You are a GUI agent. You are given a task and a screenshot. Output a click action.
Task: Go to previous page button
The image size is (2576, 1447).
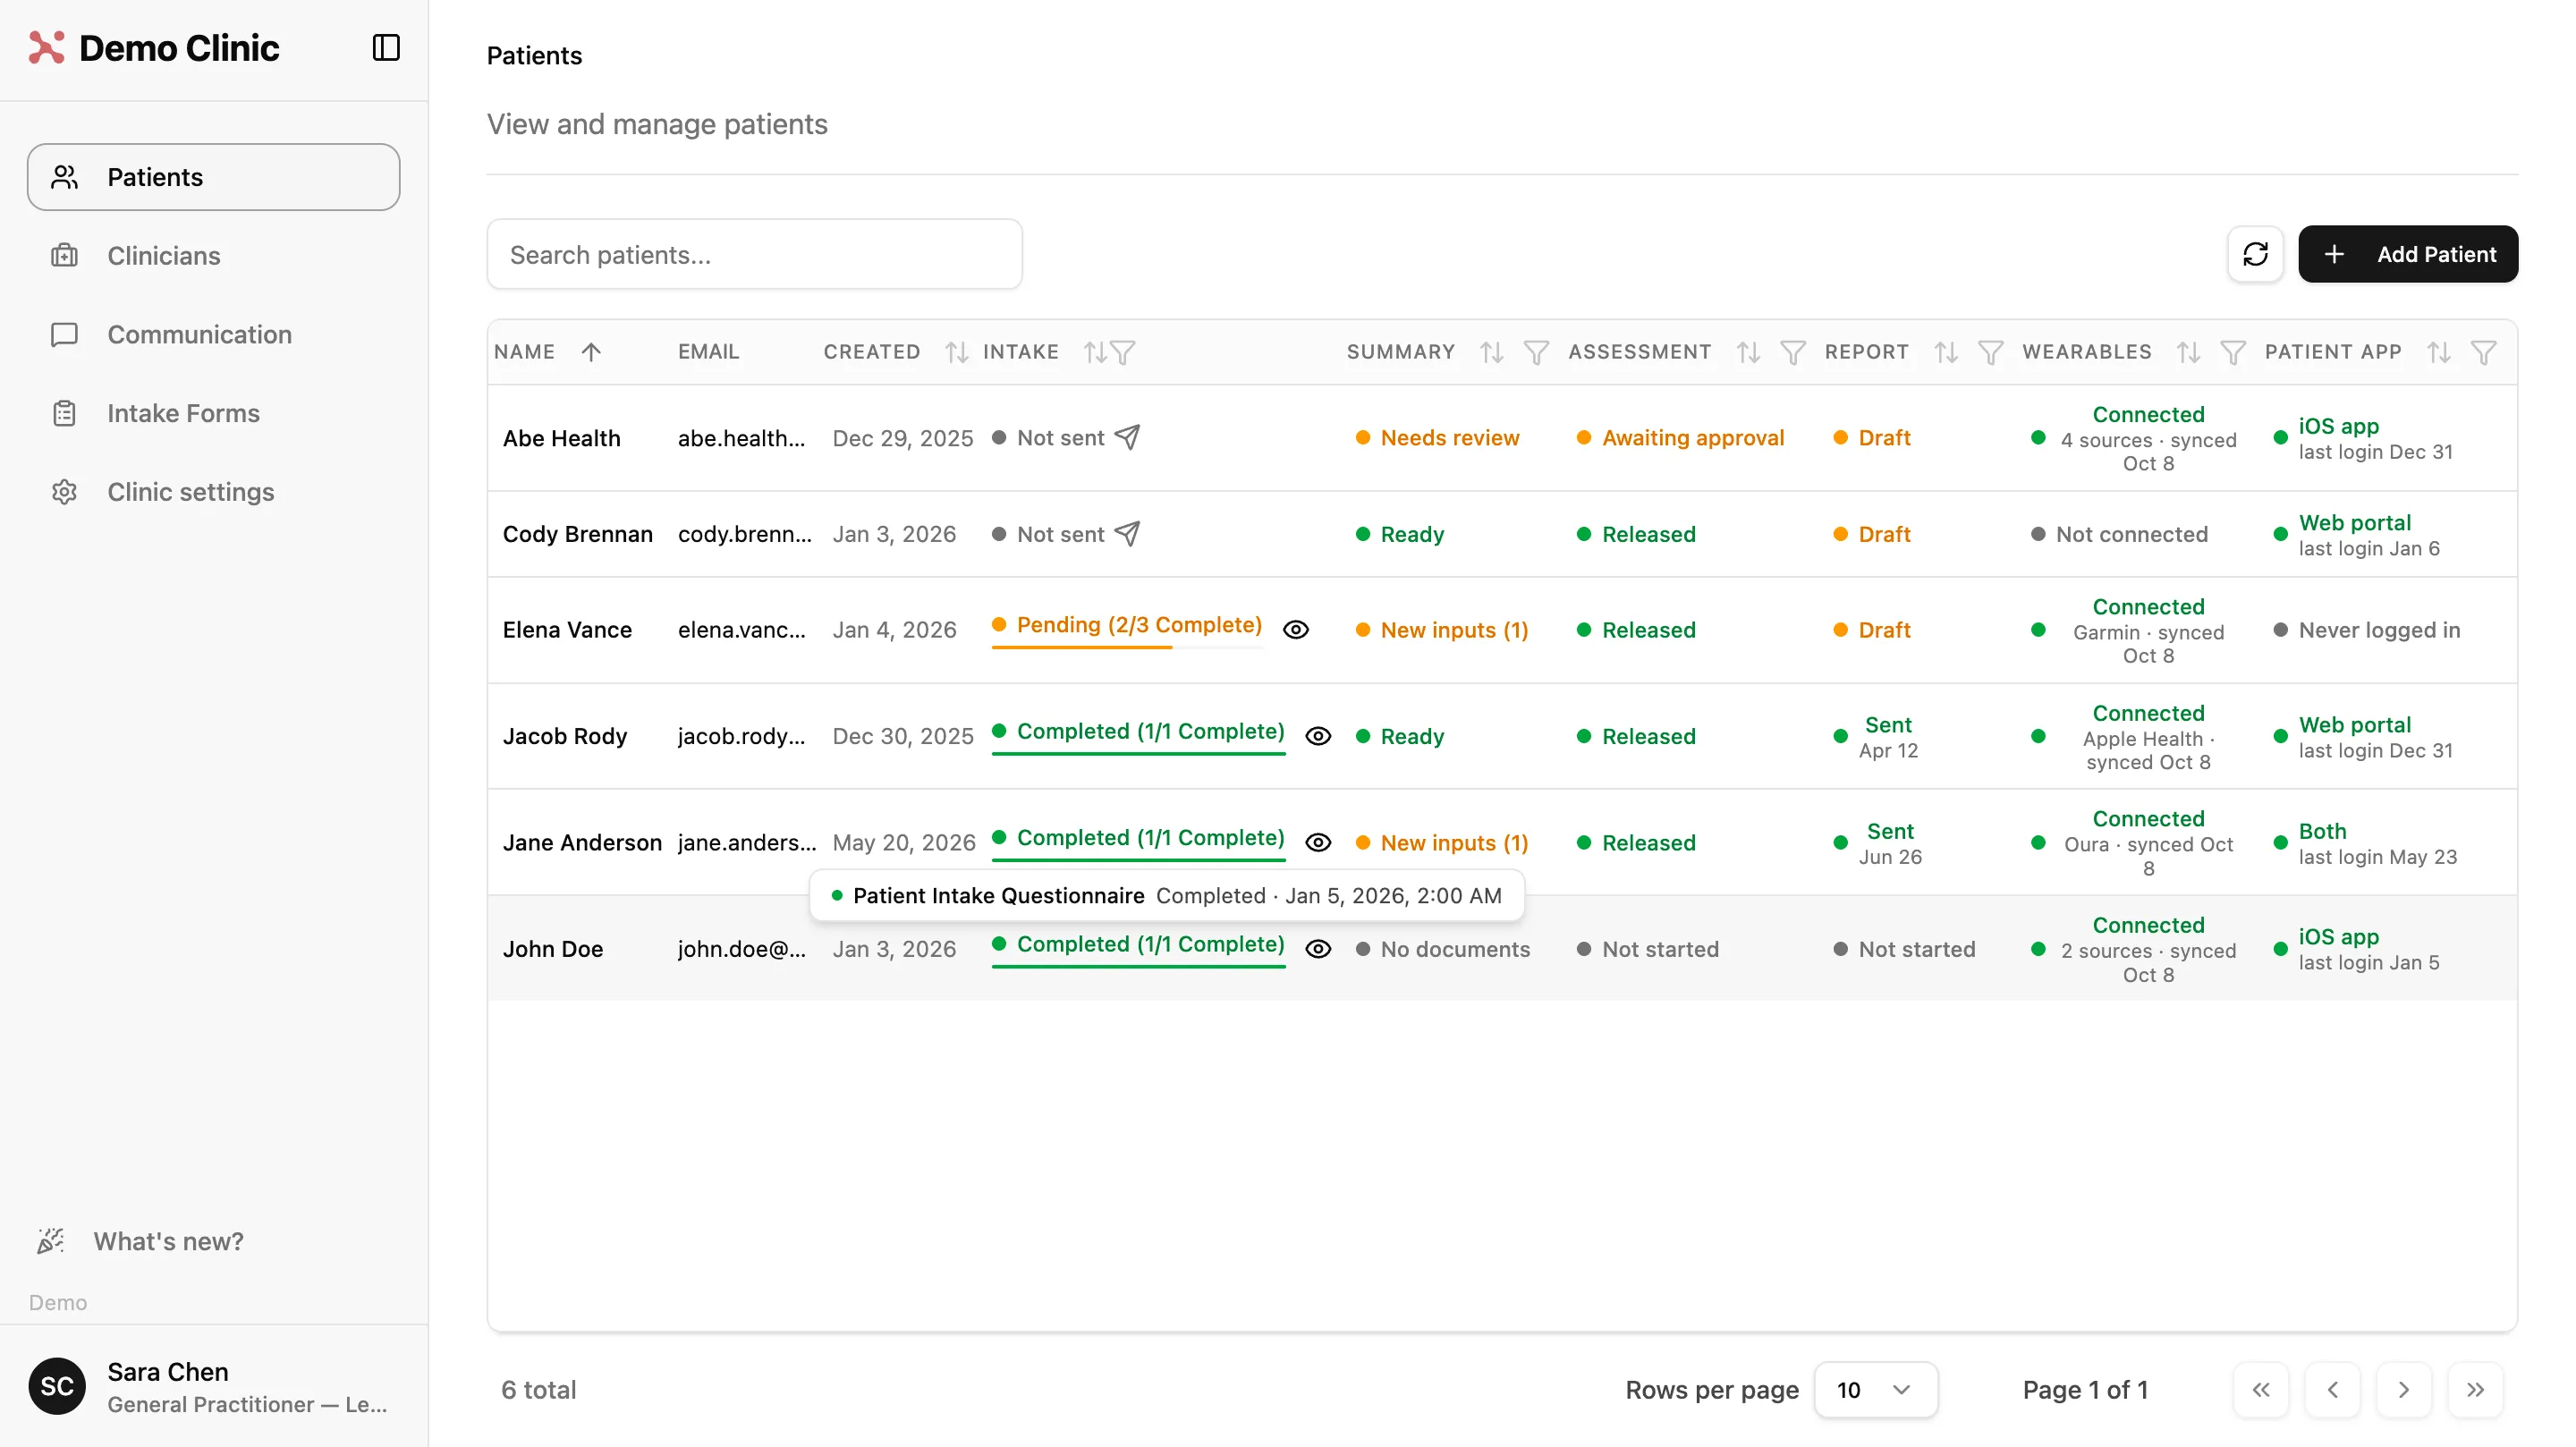tap(2332, 1390)
